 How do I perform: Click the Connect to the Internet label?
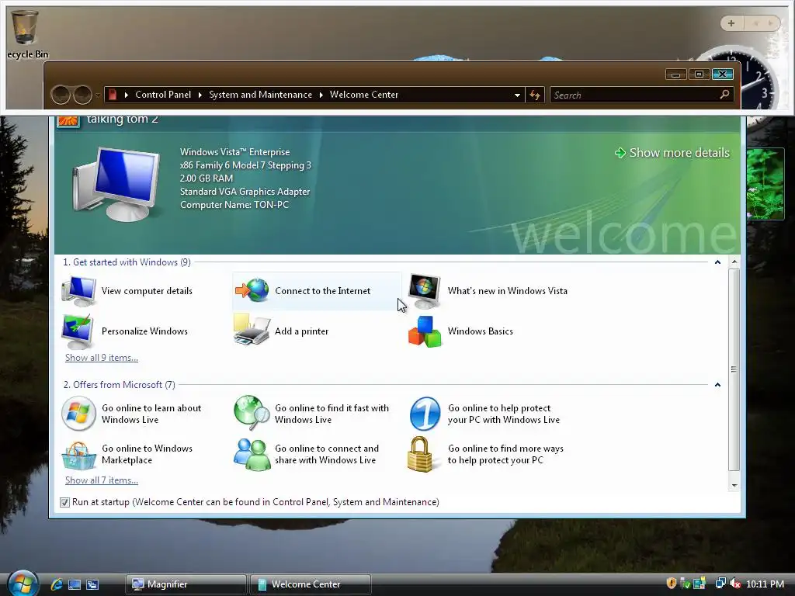pos(322,291)
